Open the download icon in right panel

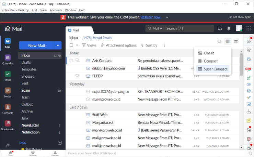pos(249,111)
